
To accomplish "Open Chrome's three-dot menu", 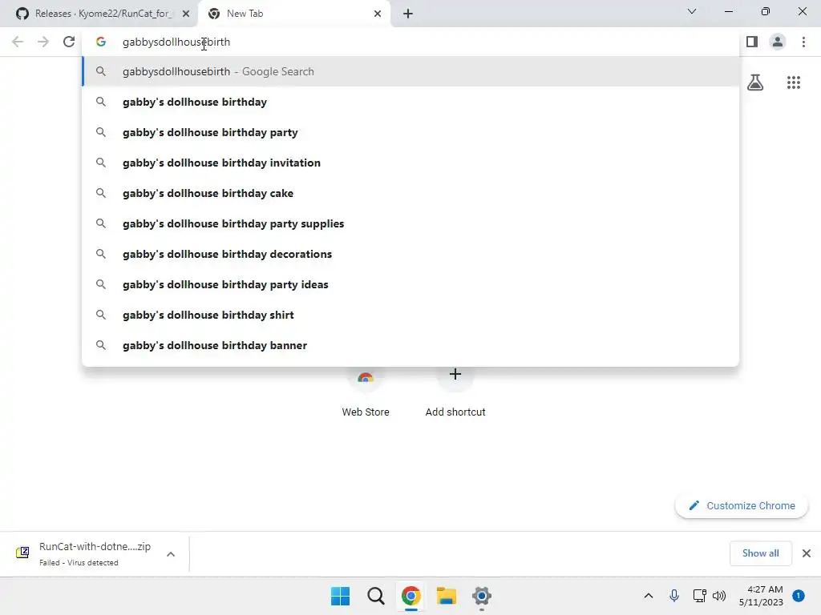I will pos(803,42).
